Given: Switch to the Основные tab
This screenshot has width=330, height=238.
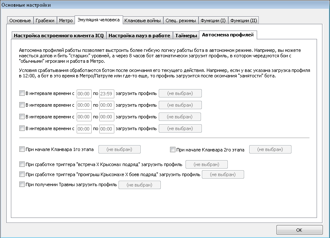Looking at the screenshot, I should [20, 20].
